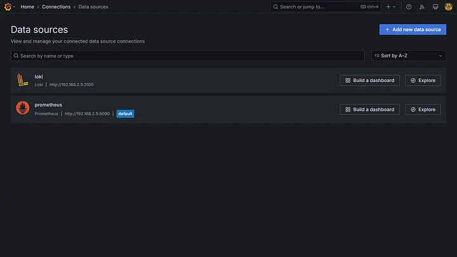The image size is (457, 257).
Task: Build a dashboard for prometheus
Action: 369,110
